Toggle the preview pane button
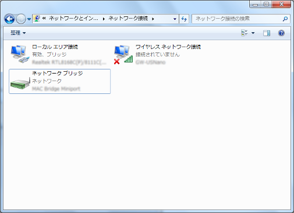Viewport: 294px width, 213px height. [x=267, y=33]
